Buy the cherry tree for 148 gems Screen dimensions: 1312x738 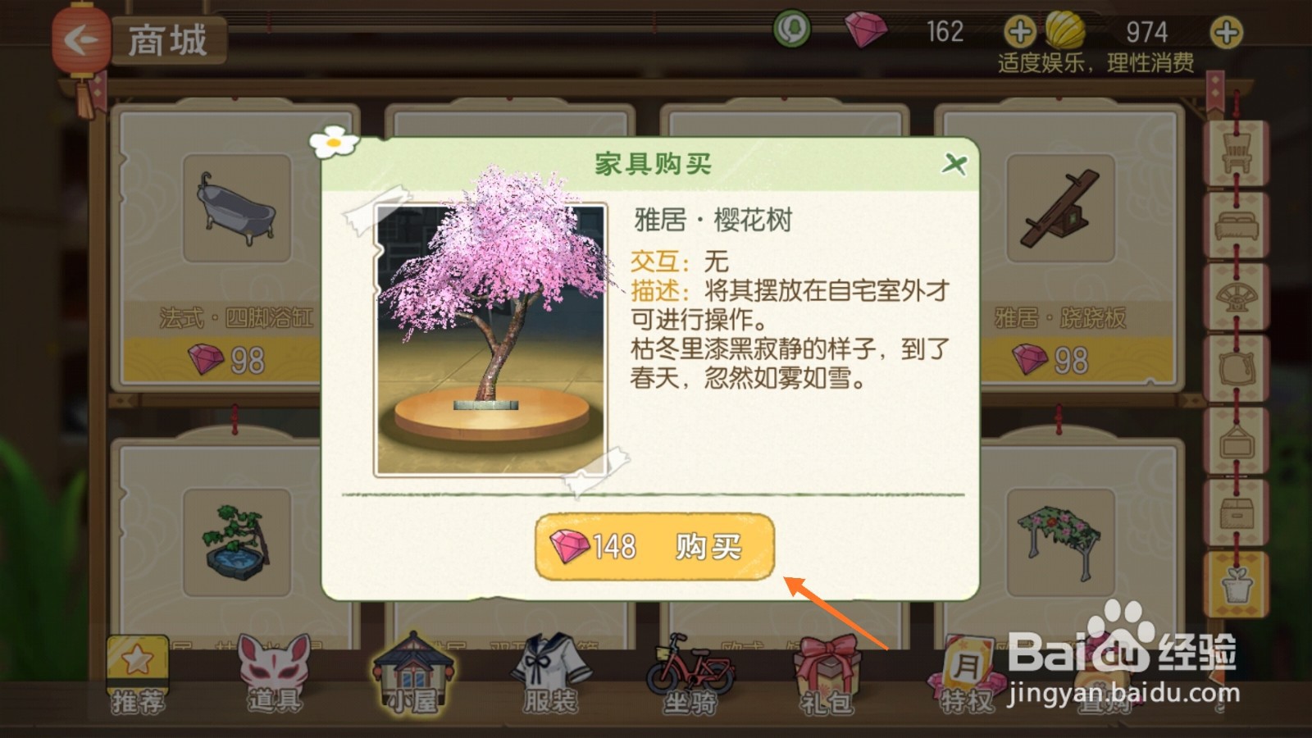pos(654,547)
